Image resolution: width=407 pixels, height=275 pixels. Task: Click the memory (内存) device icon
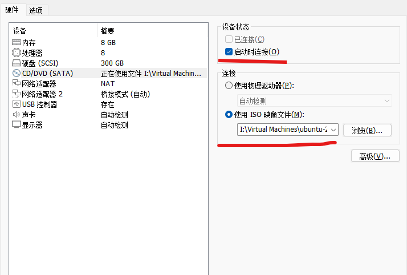(x=17, y=42)
